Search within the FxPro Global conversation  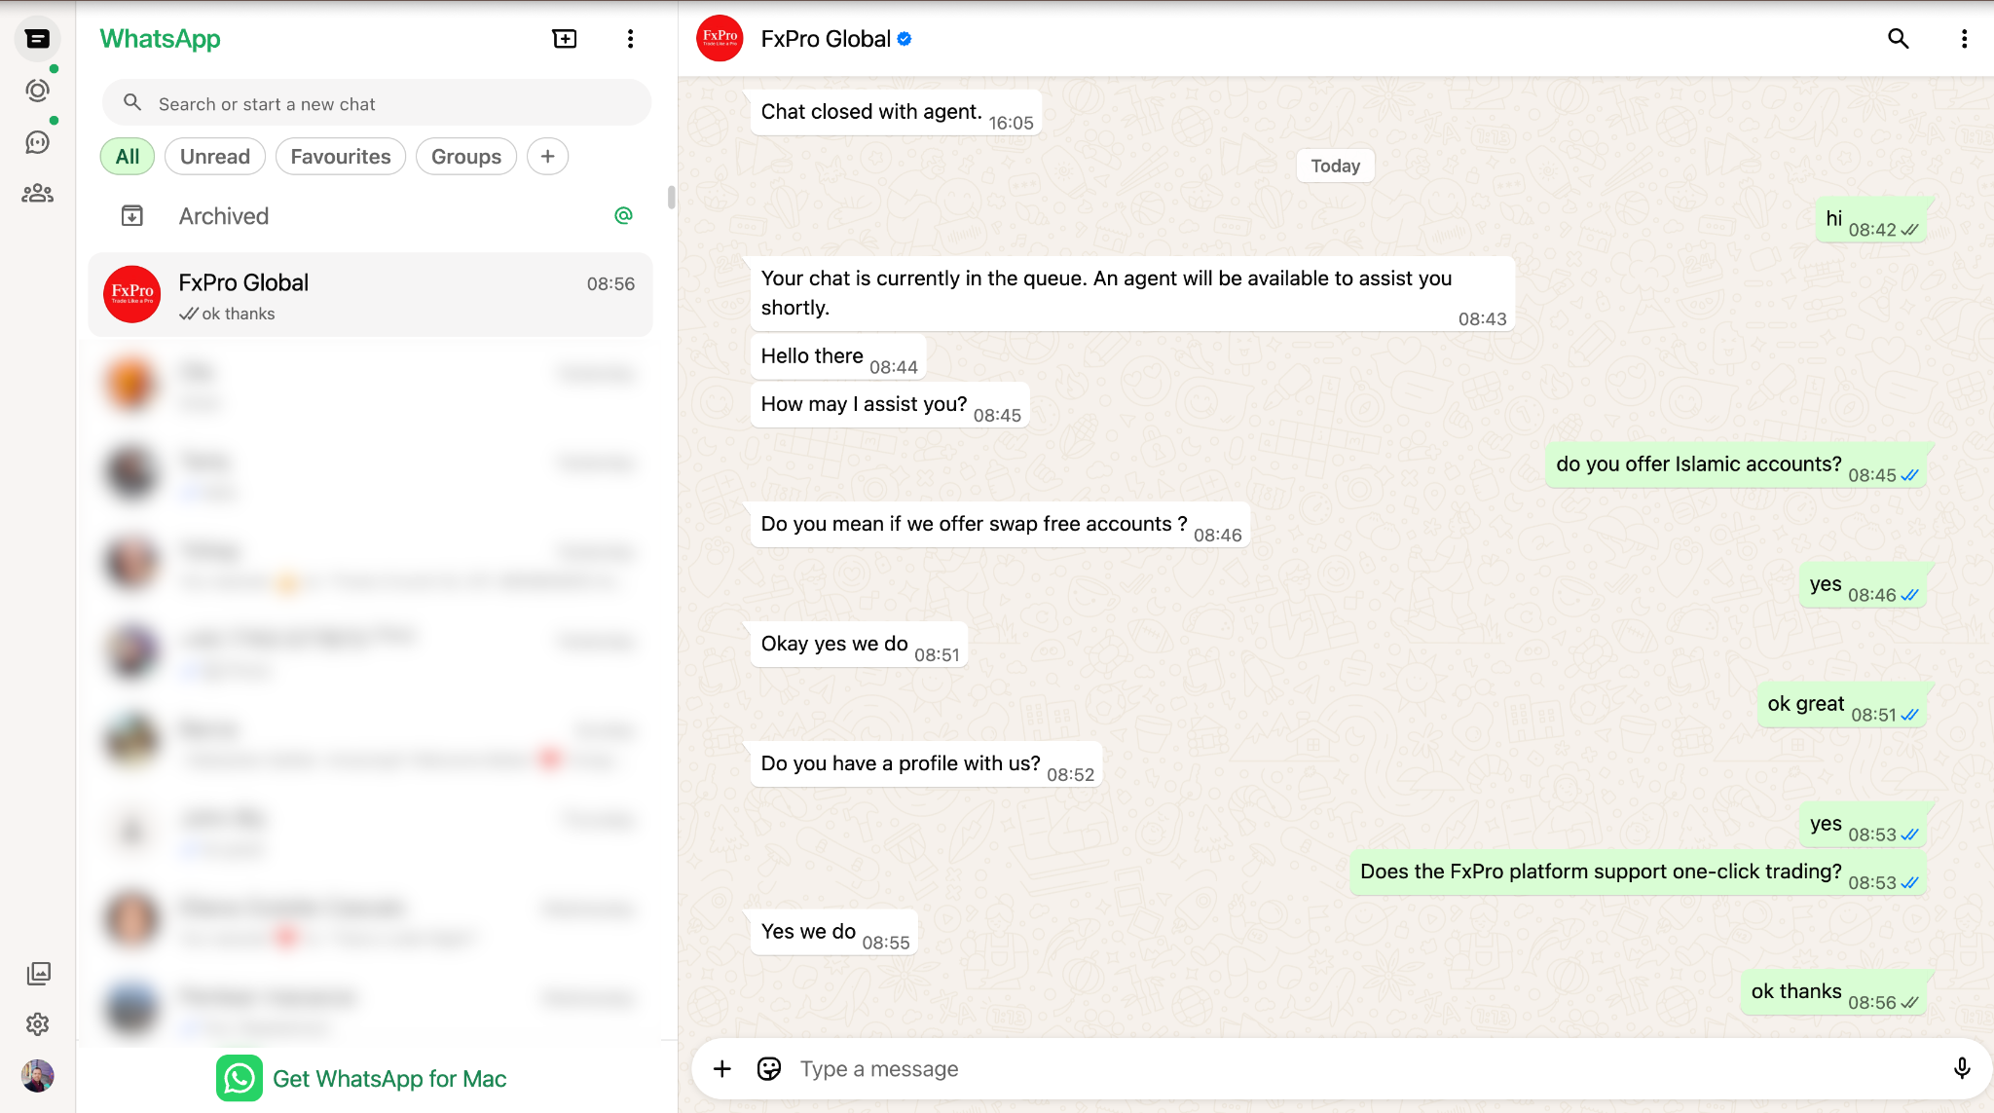1898,38
